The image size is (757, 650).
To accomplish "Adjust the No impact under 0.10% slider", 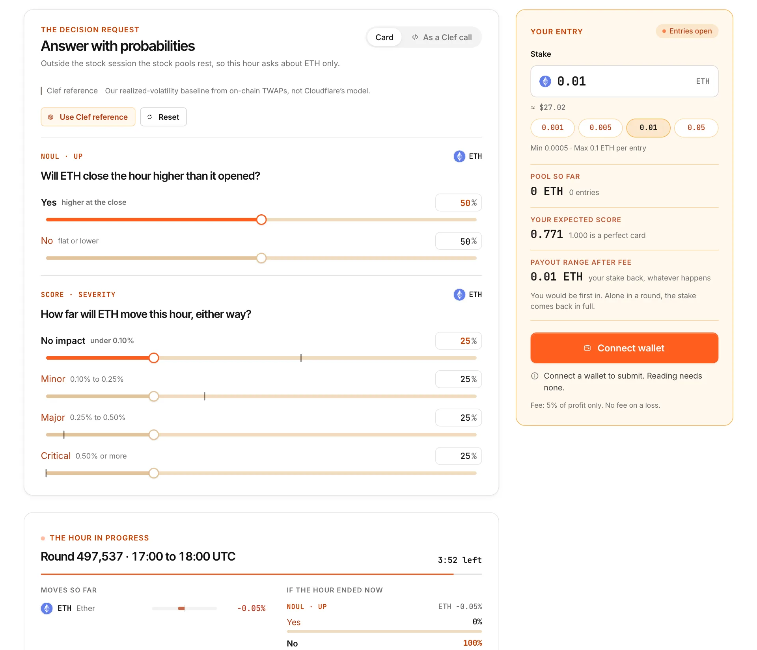I will 261,358.
